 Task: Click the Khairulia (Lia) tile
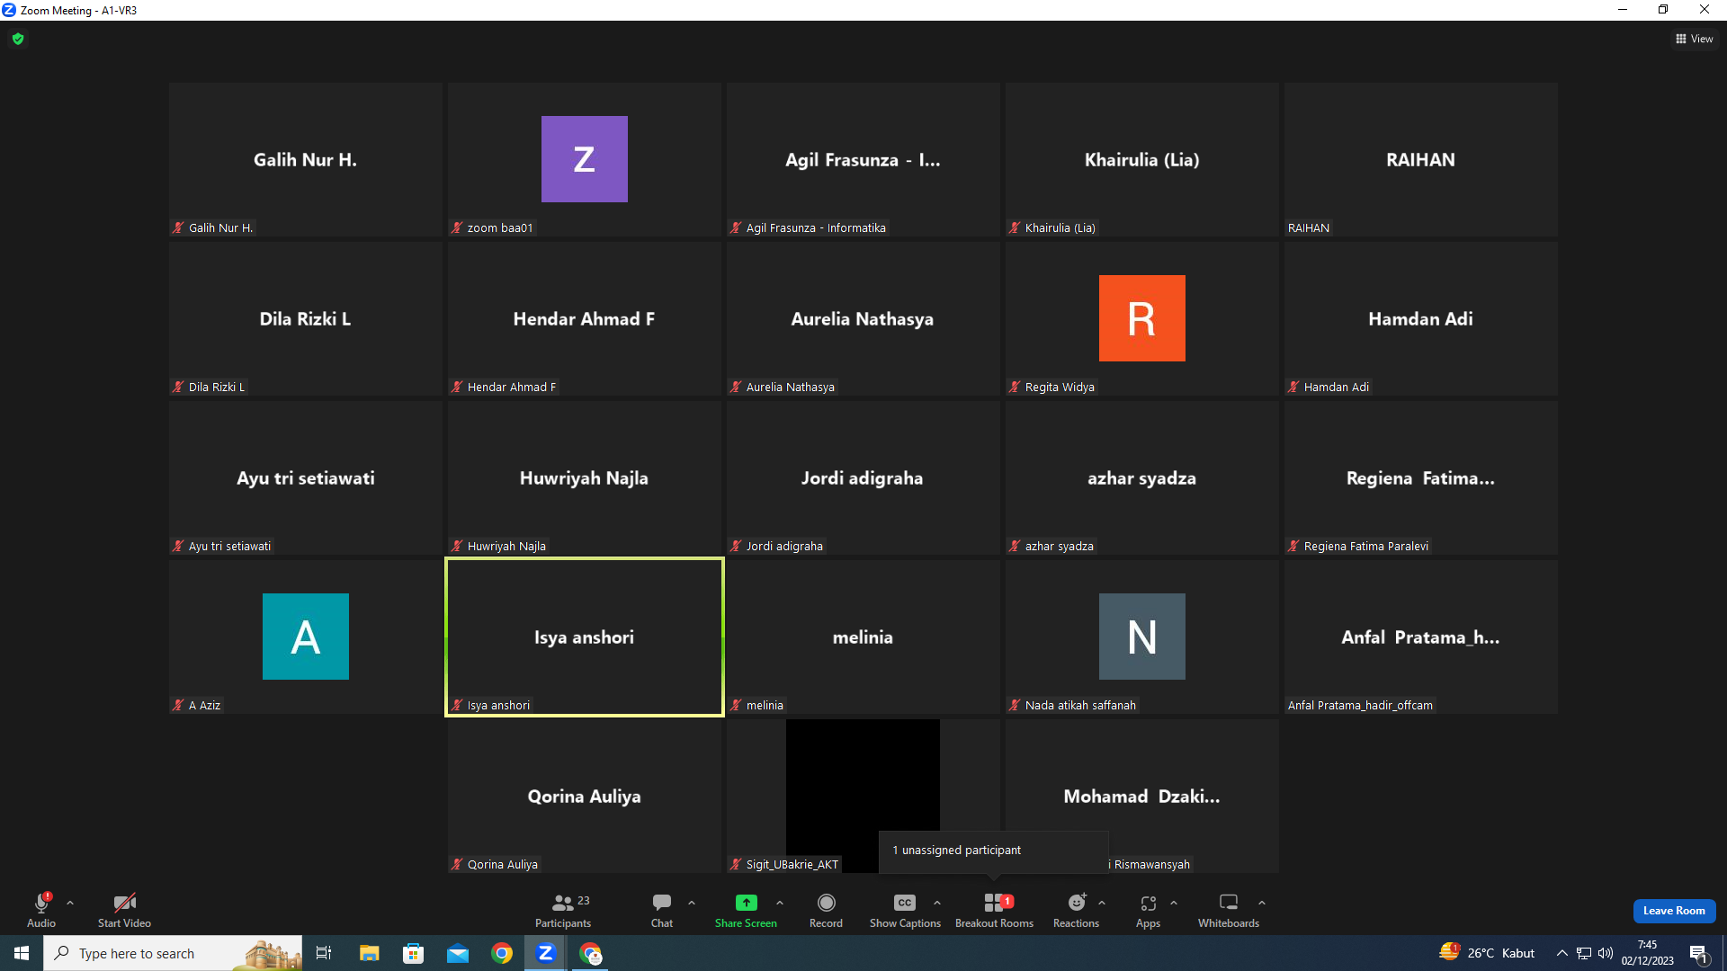tap(1142, 159)
